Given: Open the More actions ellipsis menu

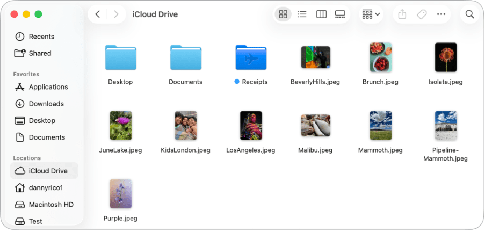Looking at the screenshot, I should pos(441,15).
